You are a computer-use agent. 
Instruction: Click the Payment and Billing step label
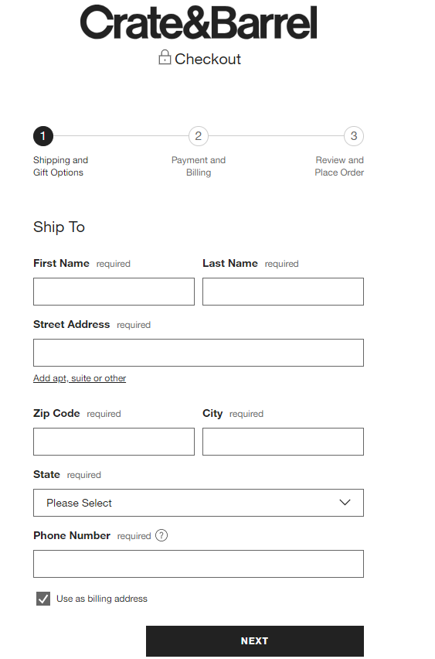[199, 166]
